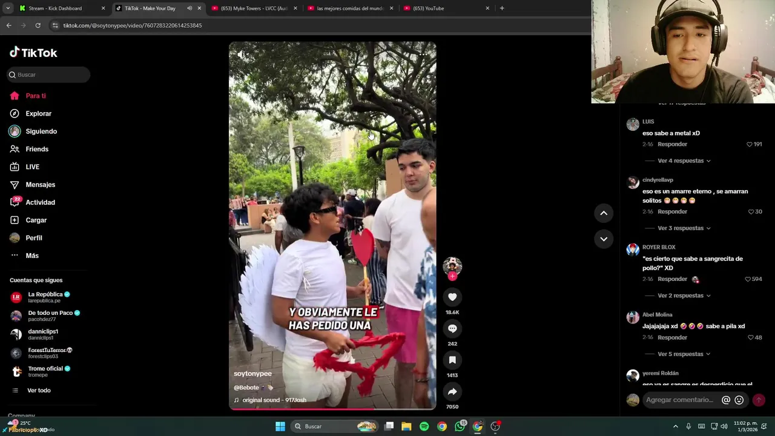
Task: Like cindyrellavp's comment heart
Action: [751, 211]
